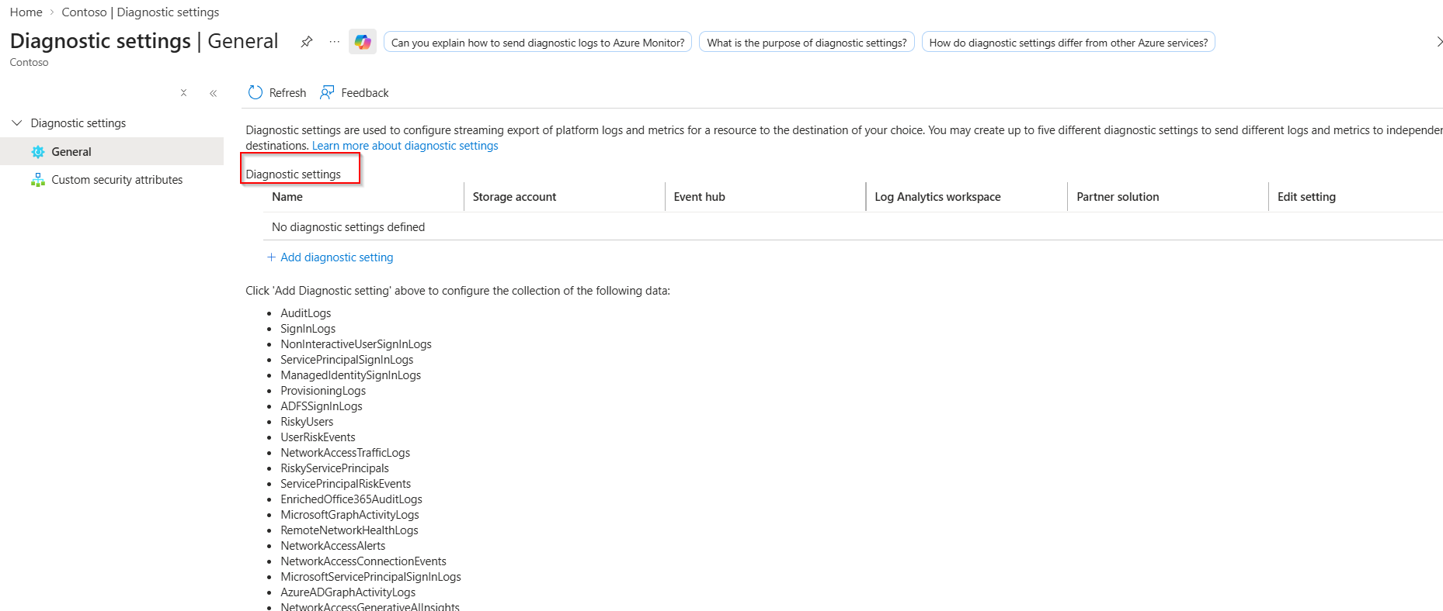Image resolution: width=1443 pixels, height=611 pixels.
Task: Click the Feedback button label
Action: 365,93
